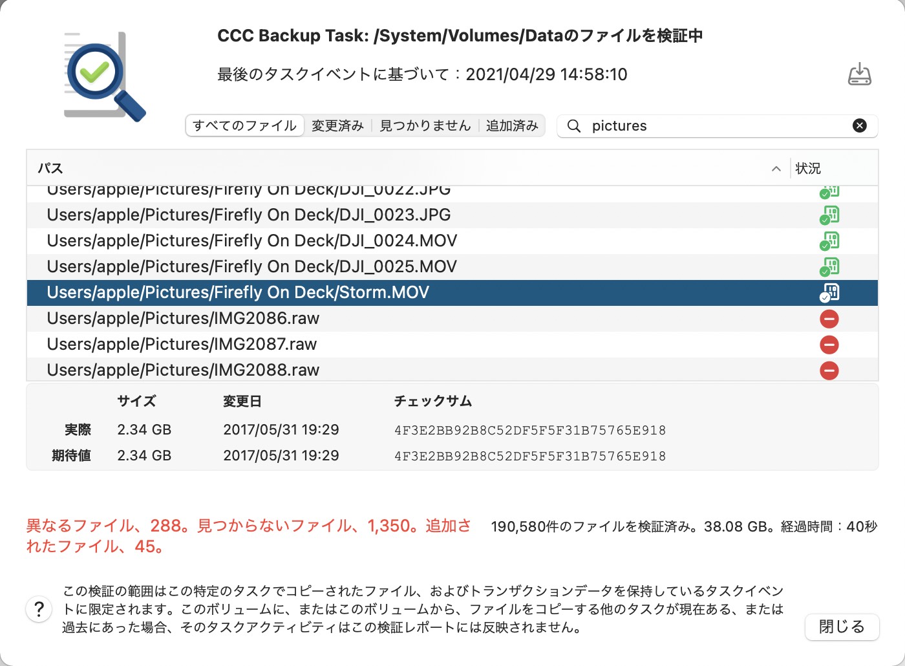Click the 状況 column header
Image resolution: width=905 pixels, height=666 pixels.
(x=808, y=168)
